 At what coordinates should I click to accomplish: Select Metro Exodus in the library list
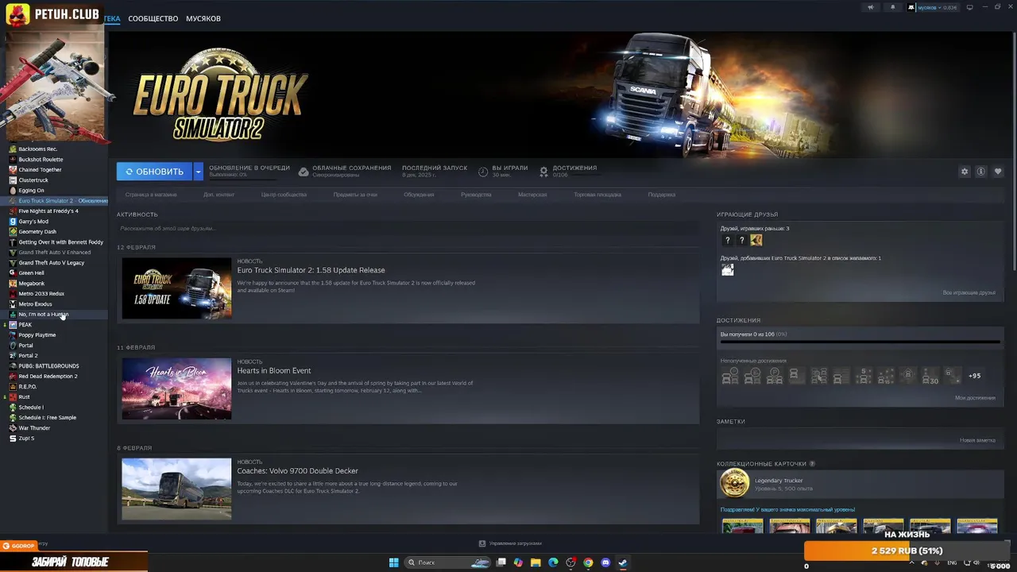(x=35, y=304)
